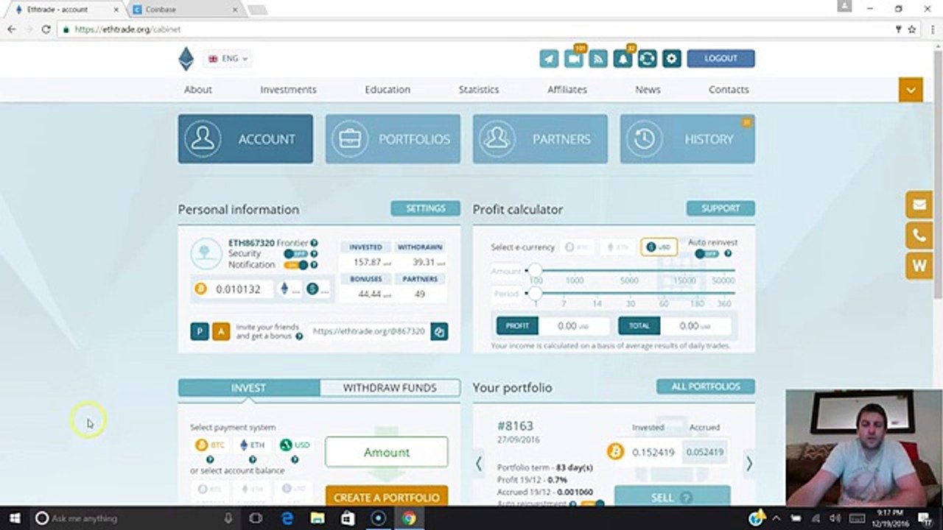The width and height of the screenshot is (943, 530).
Task: Open the RSS feed icon
Action: (x=598, y=58)
